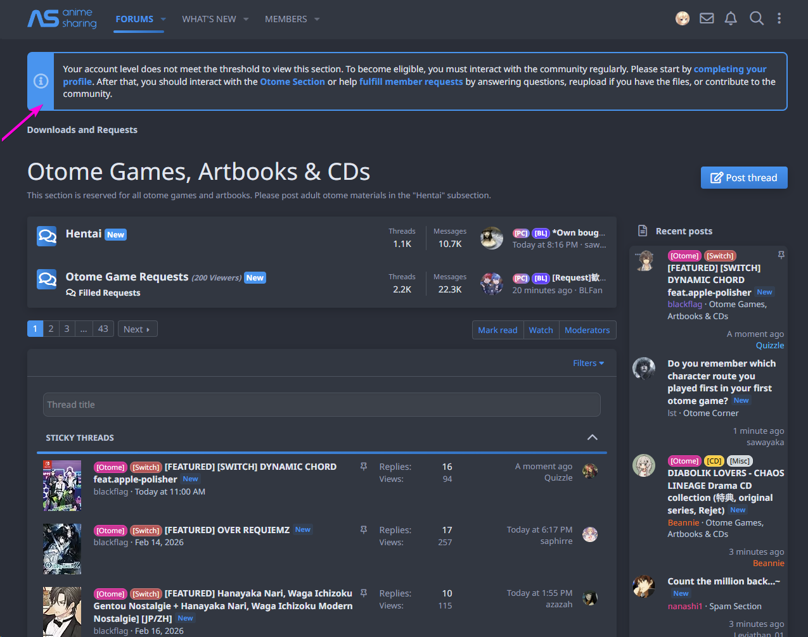Screen dimensions: 808x637
Task: Open the FORUMS tab
Action: (134, 19)
